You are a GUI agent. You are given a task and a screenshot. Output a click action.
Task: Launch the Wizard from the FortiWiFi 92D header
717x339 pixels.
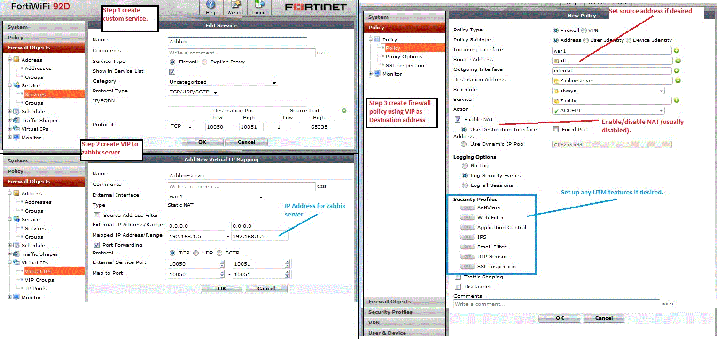(235, 8)
